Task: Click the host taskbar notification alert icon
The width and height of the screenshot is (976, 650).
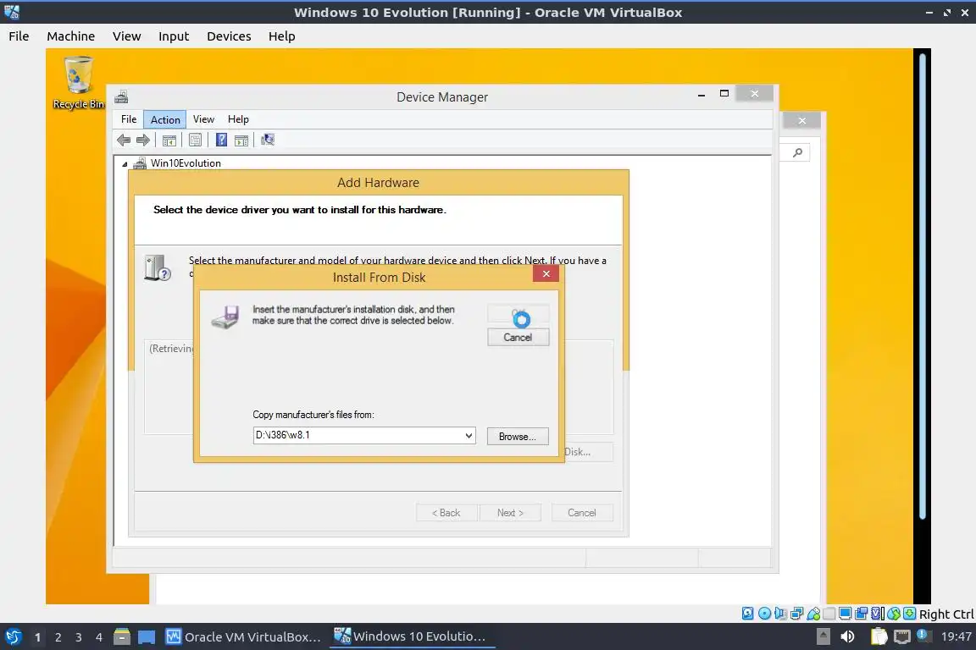Action: [923, 635]
